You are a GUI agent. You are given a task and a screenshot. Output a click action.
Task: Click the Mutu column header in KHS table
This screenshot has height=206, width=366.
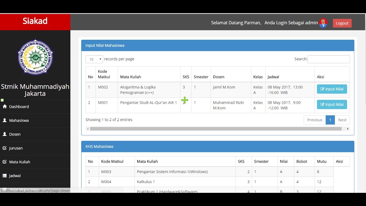point(324,161)
